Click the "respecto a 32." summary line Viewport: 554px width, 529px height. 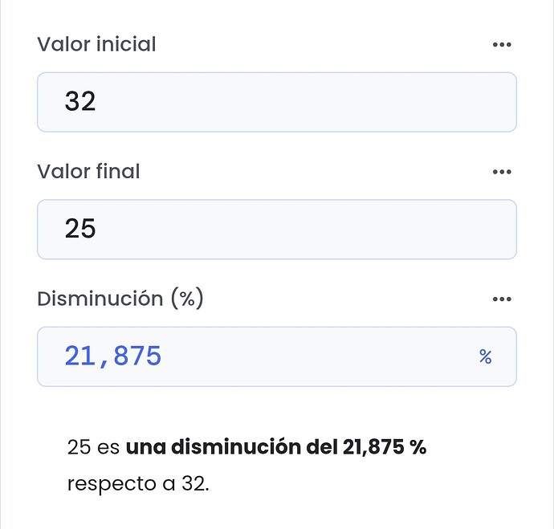coord(137,484)
